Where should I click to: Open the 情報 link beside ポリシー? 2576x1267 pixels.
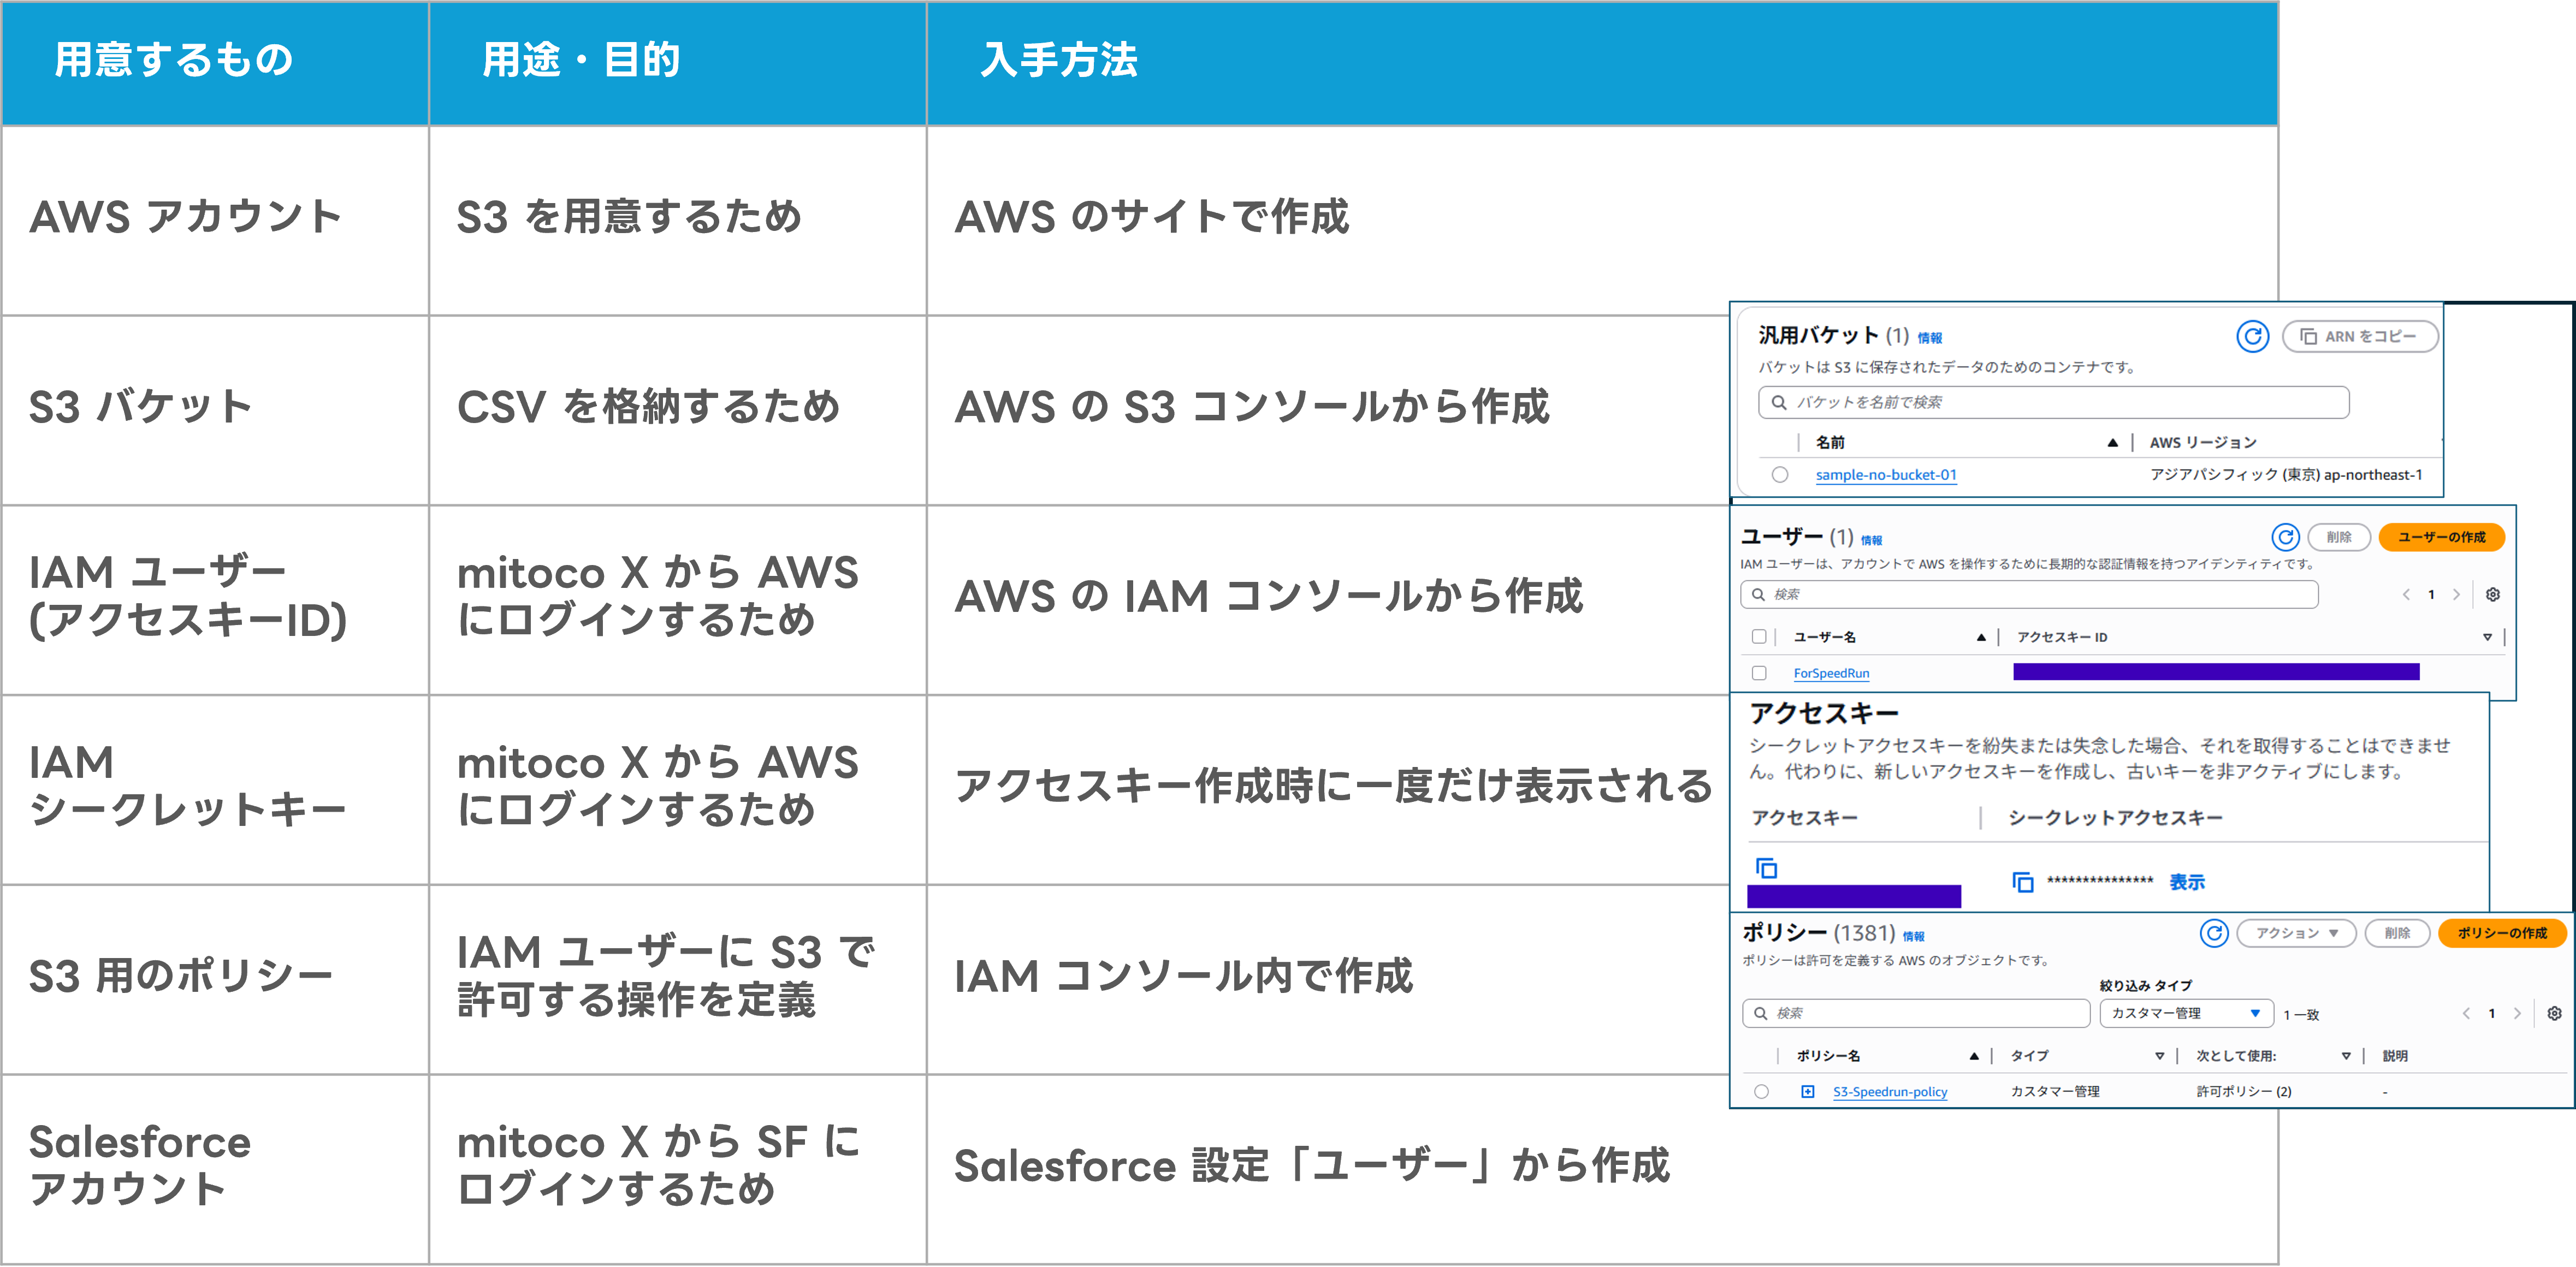[x=1913, y=937]
